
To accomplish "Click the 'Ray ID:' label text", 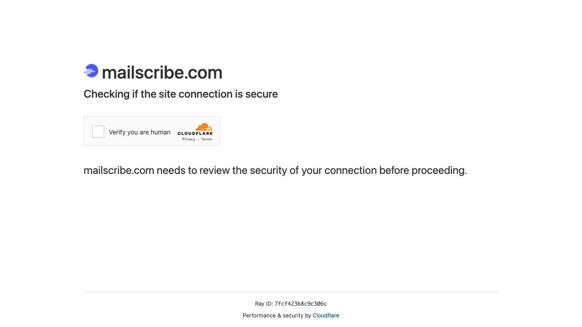I will click(264, 304).
